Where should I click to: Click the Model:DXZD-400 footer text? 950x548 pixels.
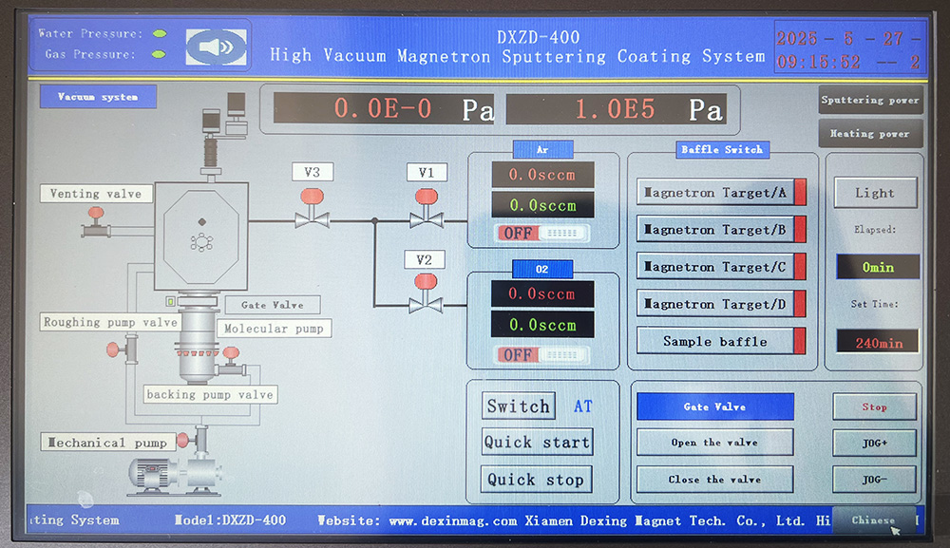click(230, 520)
